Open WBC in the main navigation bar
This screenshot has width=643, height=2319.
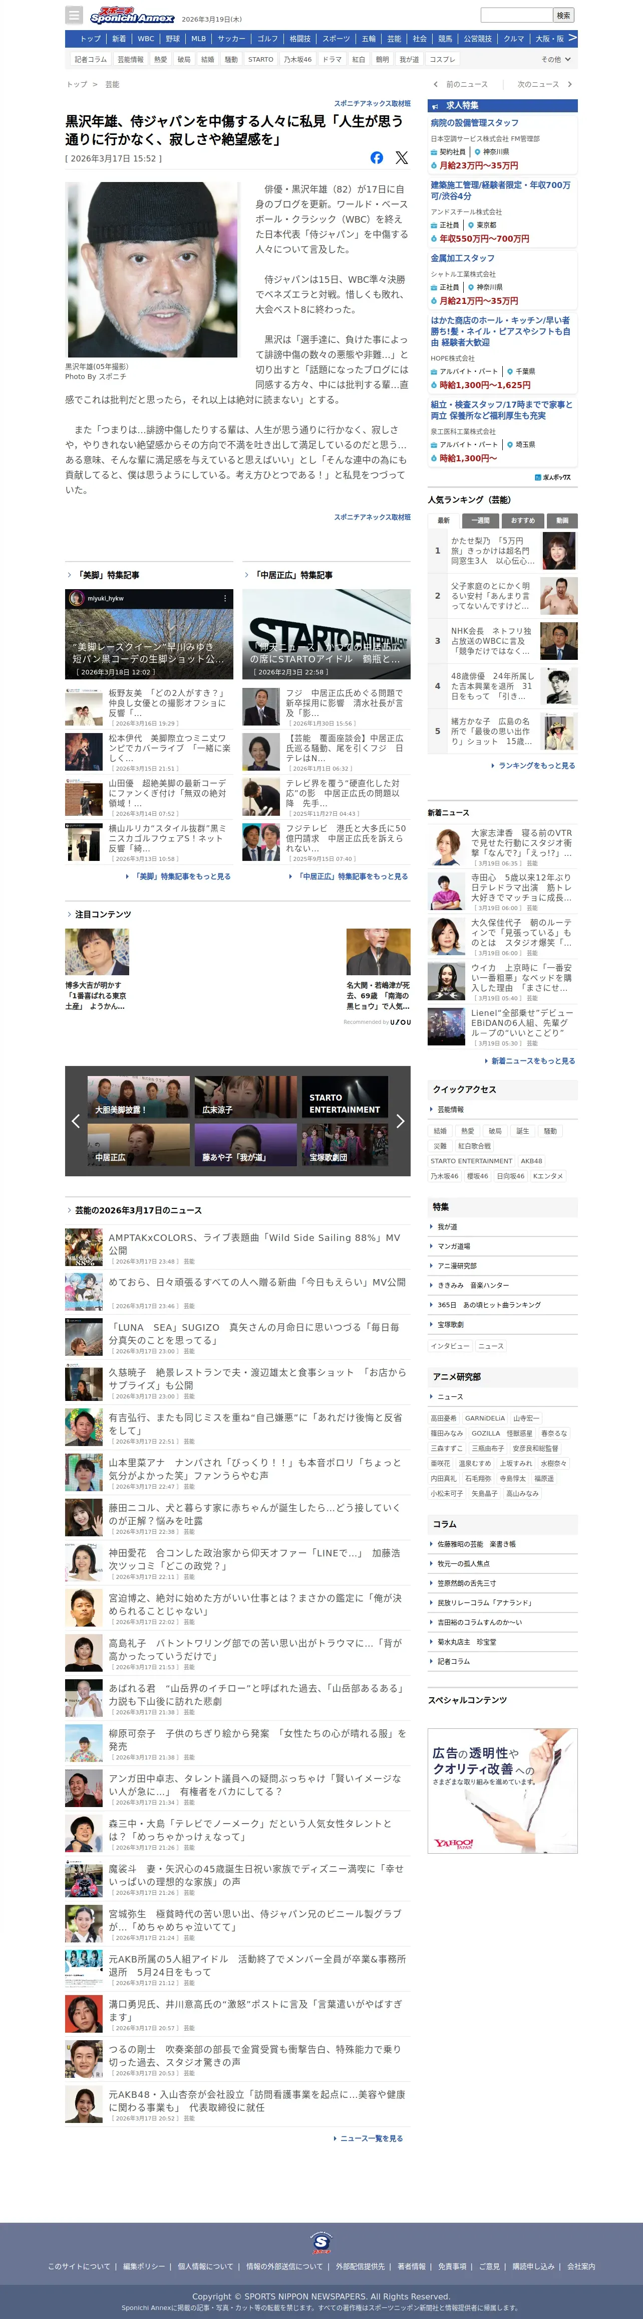point(146,39)
